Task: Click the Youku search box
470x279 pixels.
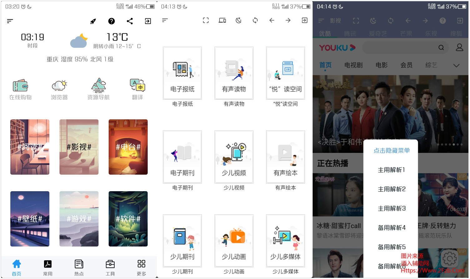Action: tap(405, 48)
